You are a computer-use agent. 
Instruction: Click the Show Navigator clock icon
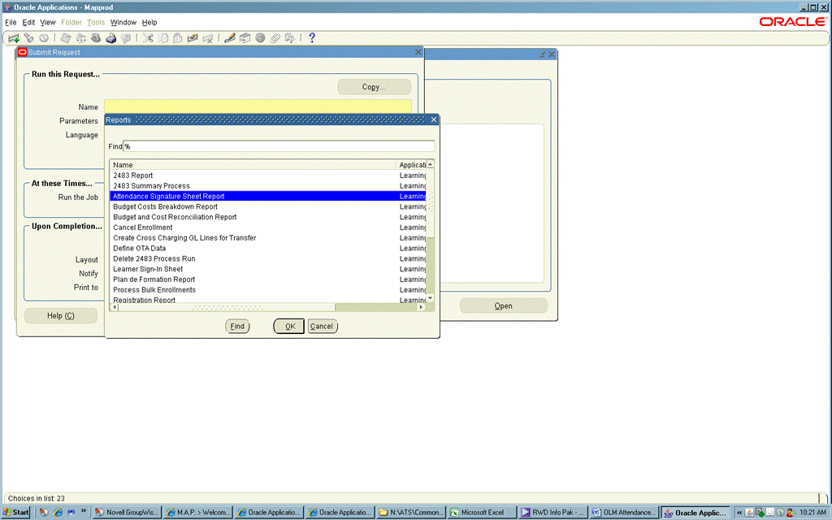[x=43, y=38]
